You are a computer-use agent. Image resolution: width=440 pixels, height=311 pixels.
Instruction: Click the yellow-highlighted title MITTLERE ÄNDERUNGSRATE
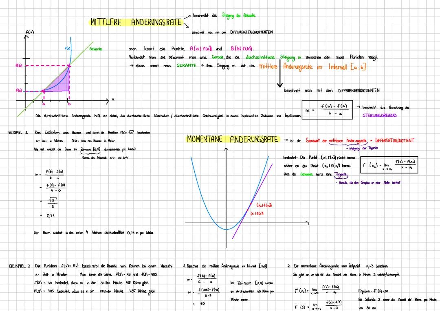pos(135,22)
